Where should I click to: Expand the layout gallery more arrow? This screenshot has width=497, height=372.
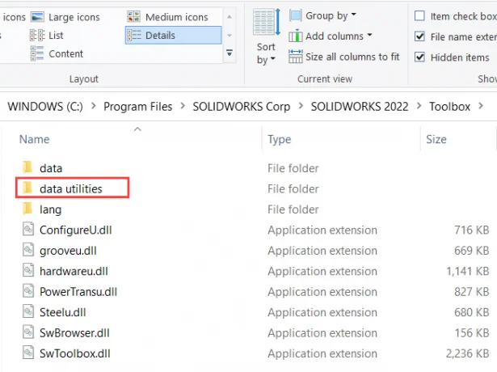[230, 53]
